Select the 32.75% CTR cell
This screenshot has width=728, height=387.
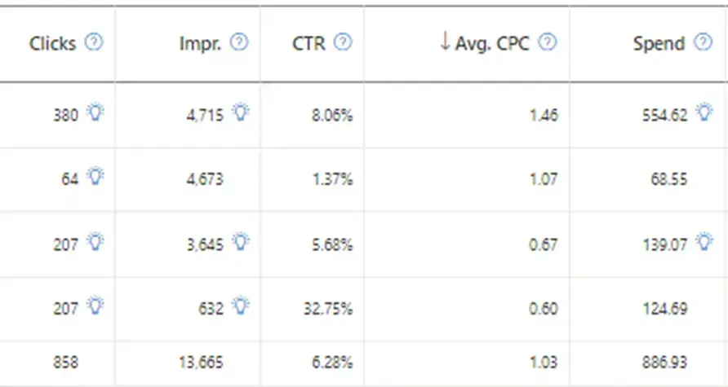pyautogui.click(x=334, y=309)
